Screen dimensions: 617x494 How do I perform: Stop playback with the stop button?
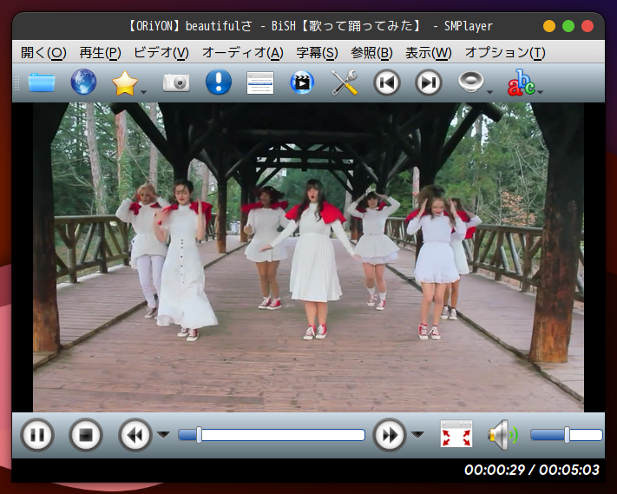[86, 435]
